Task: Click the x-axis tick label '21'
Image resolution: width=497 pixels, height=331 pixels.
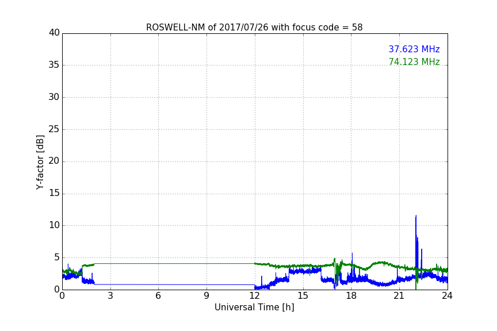Action: tap(399, 296)
